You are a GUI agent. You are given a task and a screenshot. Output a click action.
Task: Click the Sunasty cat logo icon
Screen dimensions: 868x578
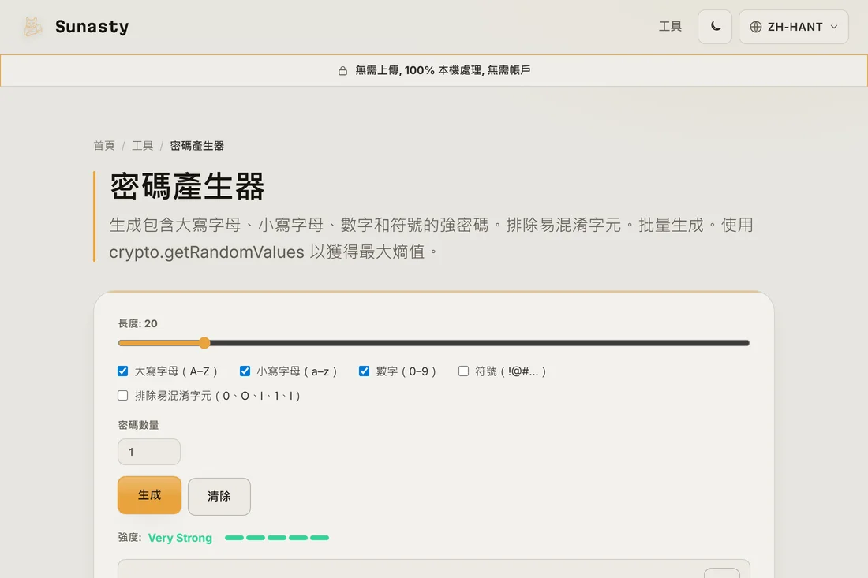[x=32, y=27]
